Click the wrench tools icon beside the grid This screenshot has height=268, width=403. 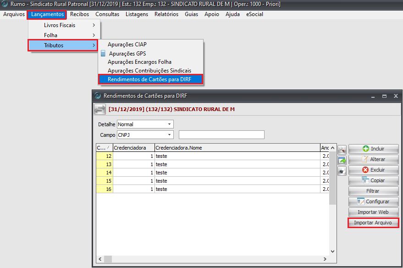click(342, 150)
